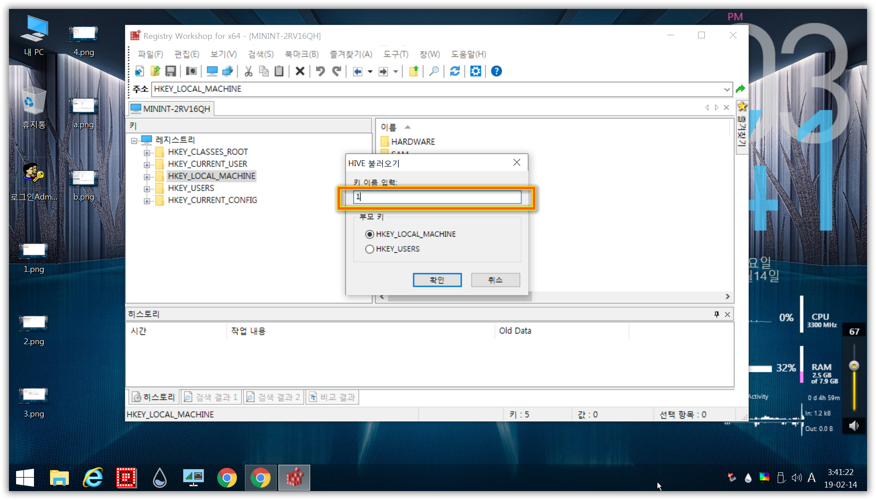This screenshot has height=500, width=876.
Task: Select the HKEY_USERS radio button
Action: tap(370, 249)
